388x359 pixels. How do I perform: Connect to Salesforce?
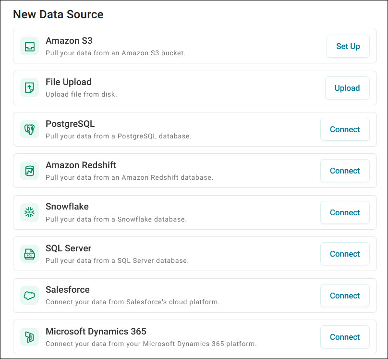click(x=345, y=296)
